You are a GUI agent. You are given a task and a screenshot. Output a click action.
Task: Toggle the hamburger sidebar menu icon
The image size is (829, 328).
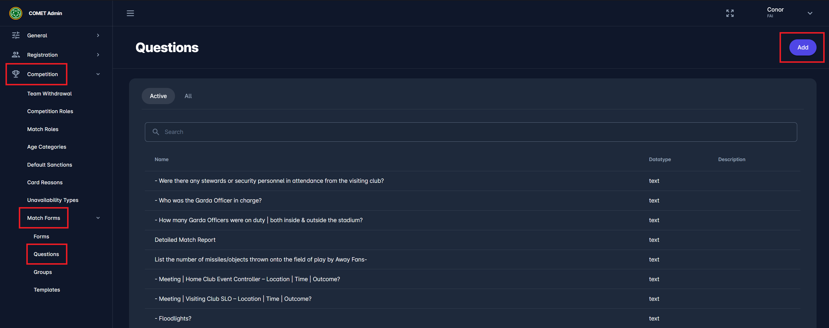[130, 13]
